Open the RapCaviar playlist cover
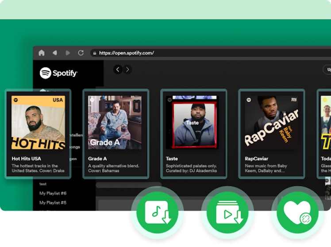Image resolution: width=331 pixels, height=247 pixels. point(271,123)
